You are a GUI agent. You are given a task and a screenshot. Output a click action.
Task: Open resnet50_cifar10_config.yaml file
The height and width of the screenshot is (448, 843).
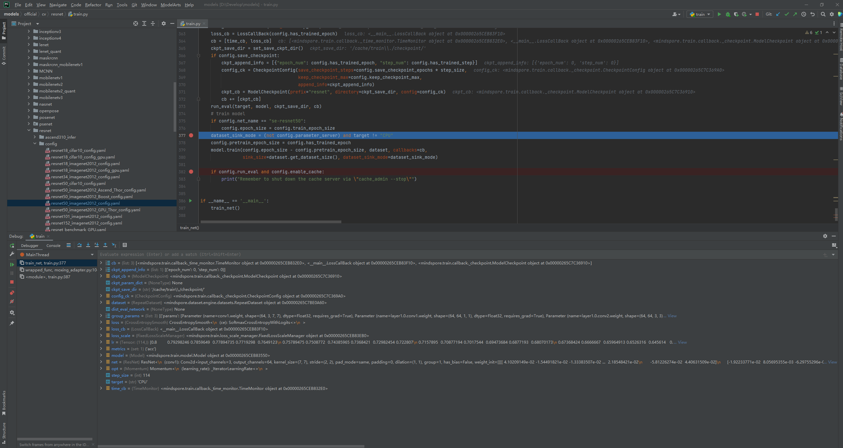(x=78, y=183)
